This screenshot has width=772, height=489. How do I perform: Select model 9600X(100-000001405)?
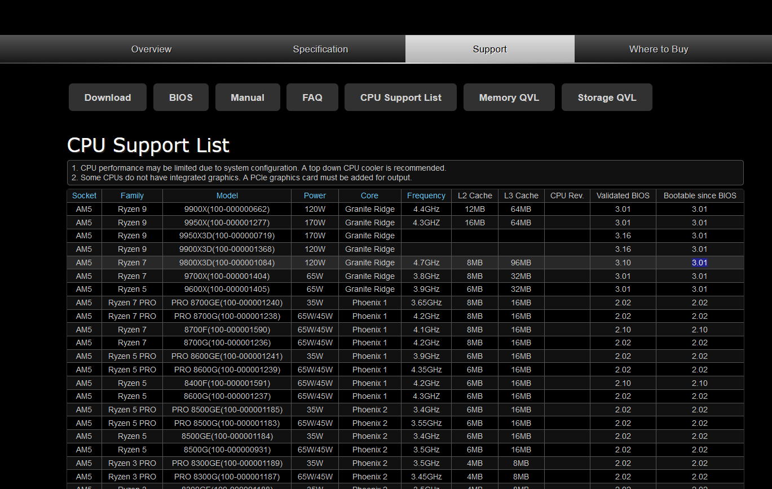tap(227, 289)
